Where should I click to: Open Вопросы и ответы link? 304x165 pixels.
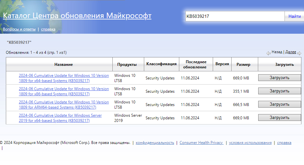19,29
